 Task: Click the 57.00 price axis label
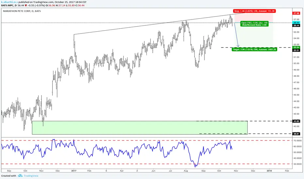click(x=296, y=20)
